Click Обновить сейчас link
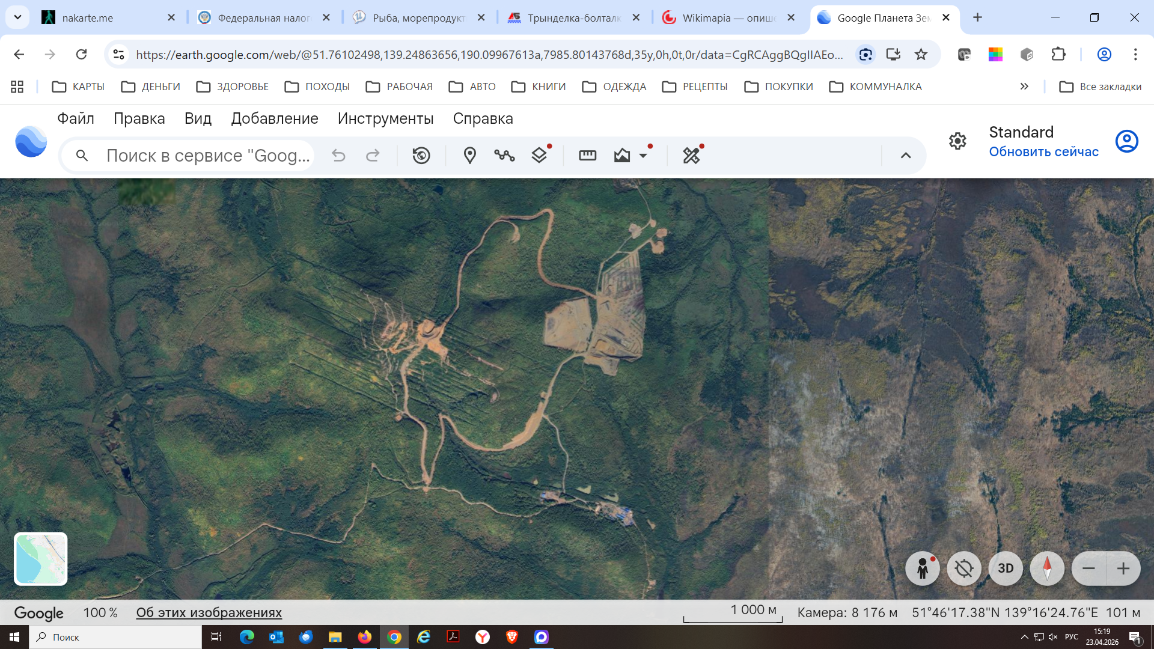The height and width of the screenshot is (649, 1154). pos(1043,152)
